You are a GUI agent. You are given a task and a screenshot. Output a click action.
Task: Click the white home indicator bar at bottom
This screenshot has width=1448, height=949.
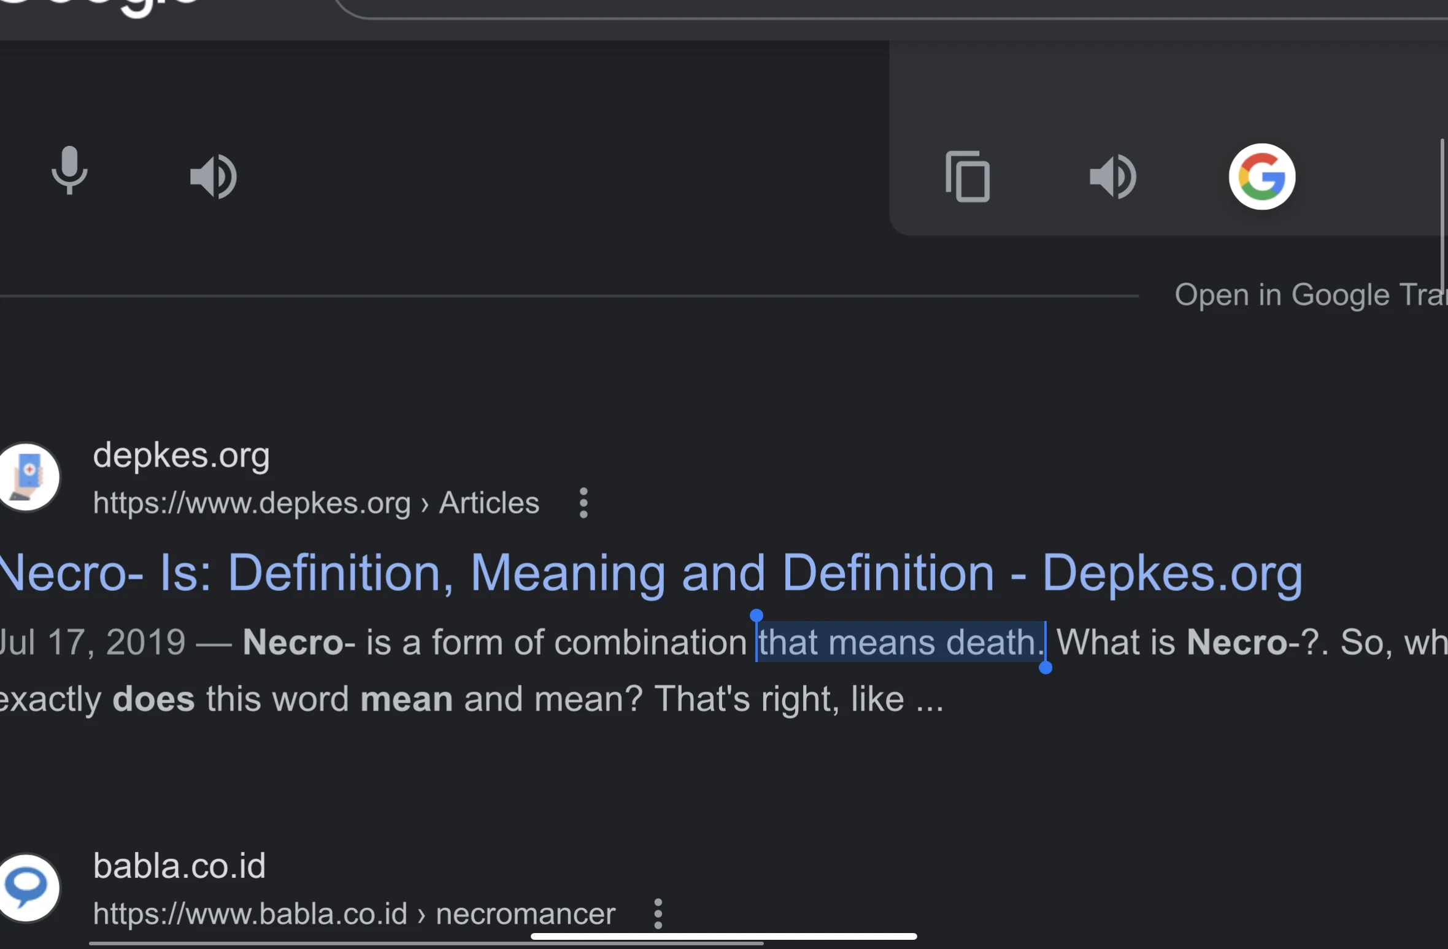pos(723,936)
